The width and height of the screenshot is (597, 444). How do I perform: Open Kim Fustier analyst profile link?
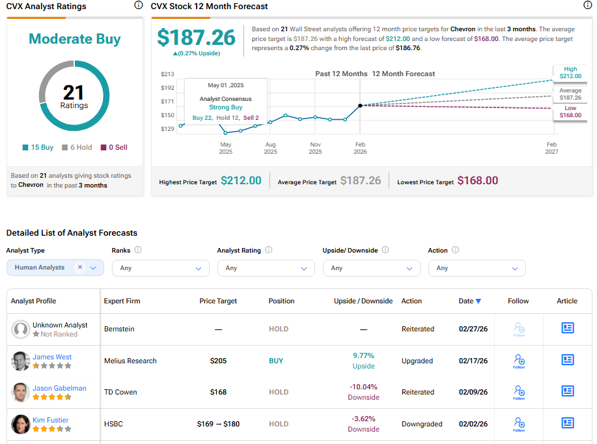(51, 420)
